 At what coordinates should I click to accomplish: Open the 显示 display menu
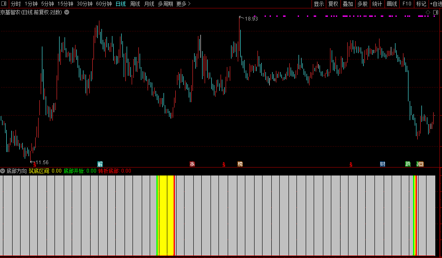(319, 4)
